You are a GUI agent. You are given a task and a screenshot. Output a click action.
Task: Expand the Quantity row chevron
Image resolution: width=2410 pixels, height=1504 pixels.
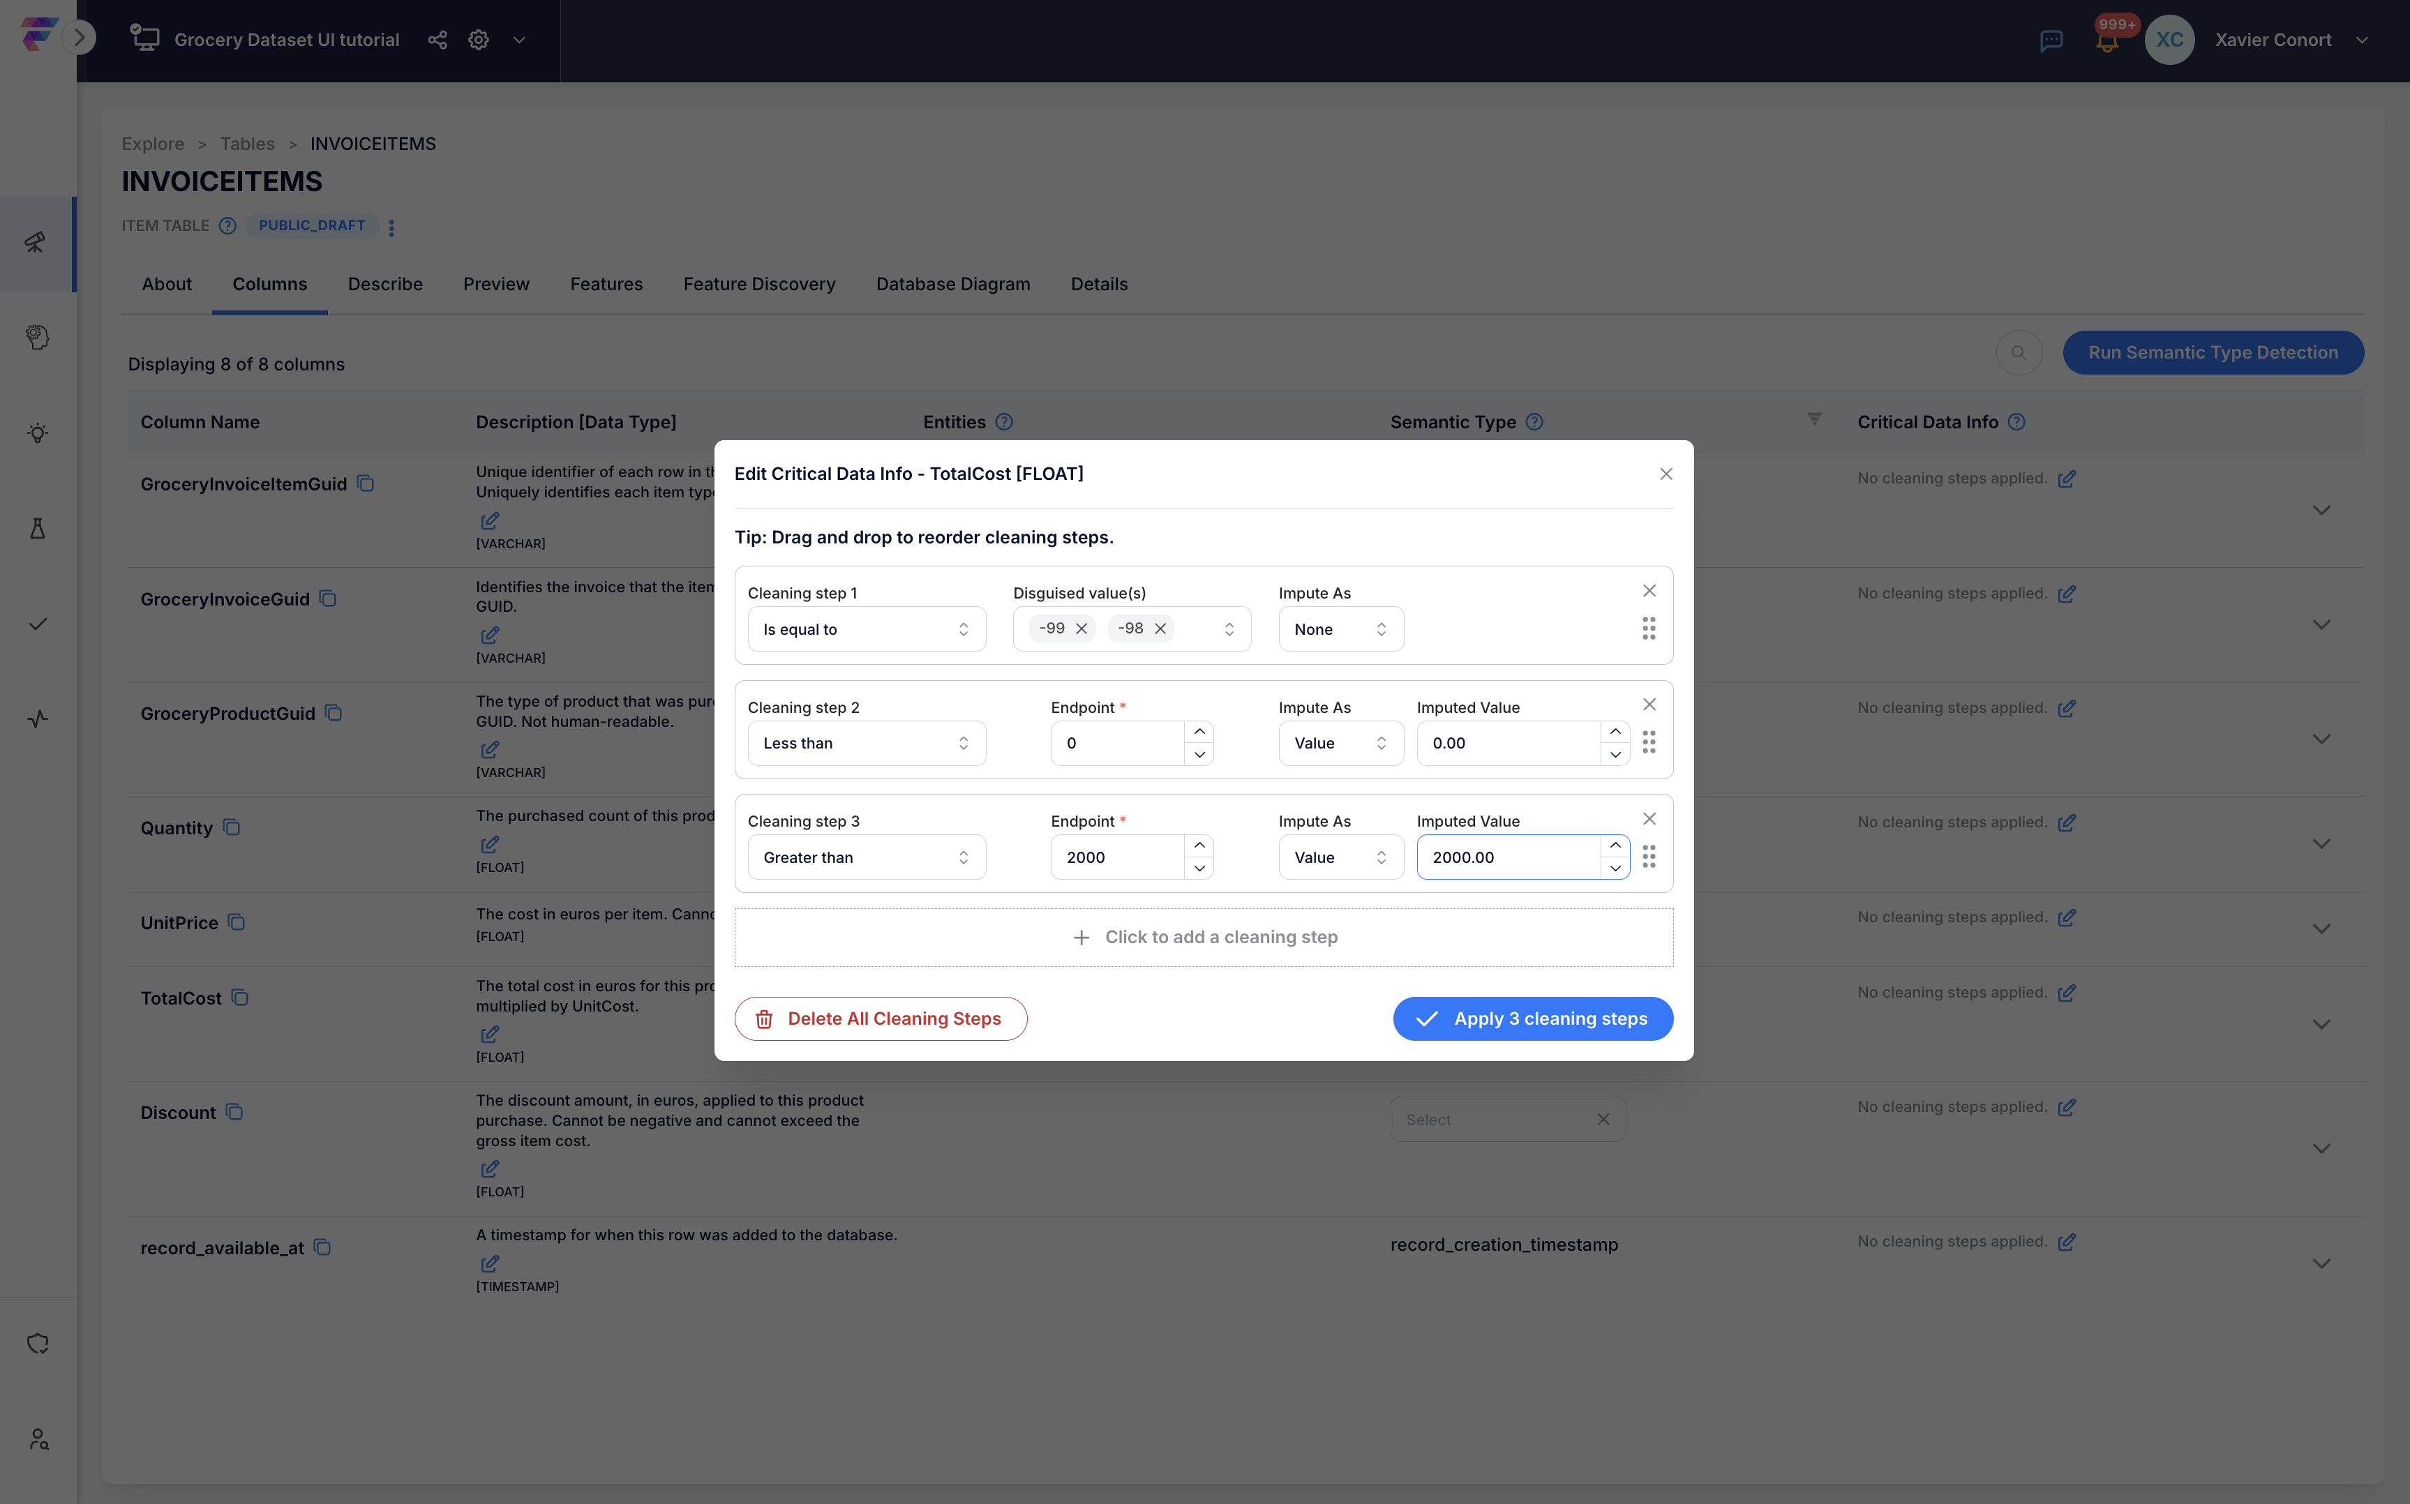click(x=2321, y=843)
